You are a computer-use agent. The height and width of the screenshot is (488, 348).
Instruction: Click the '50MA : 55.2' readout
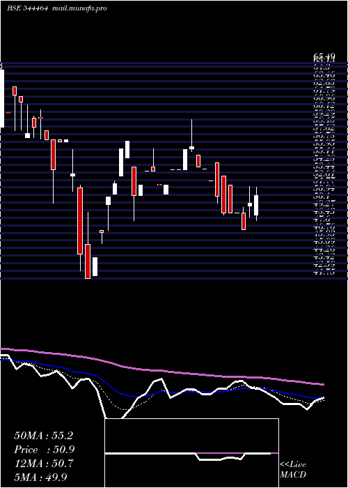43,436
